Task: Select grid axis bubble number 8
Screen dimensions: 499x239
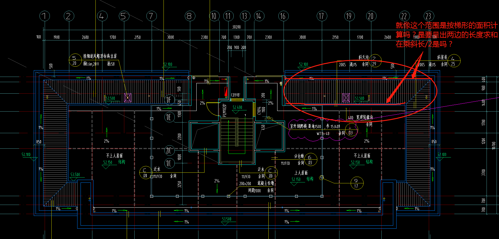Action: coord(190,16)
